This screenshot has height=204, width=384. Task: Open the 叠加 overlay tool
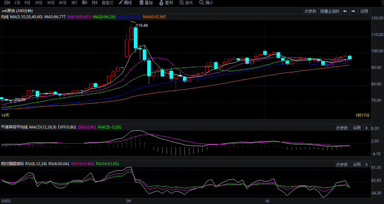(x=146, y=3)
